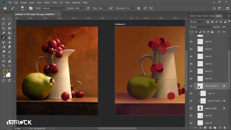The height and width of the screenshot is (130, 231).
Task: Open the layer style fx button
Action: pos(200,127)
